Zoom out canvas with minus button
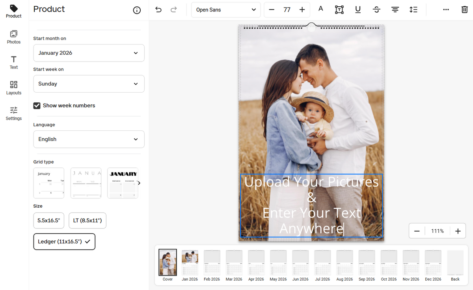This screenshot has height=290, width=473. pyautogui.click(x=417, y=231)
